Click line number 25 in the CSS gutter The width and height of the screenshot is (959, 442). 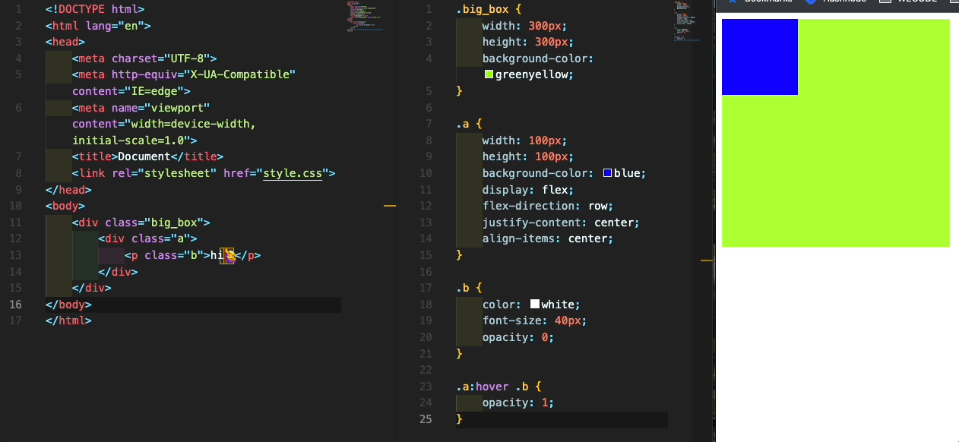426,419
